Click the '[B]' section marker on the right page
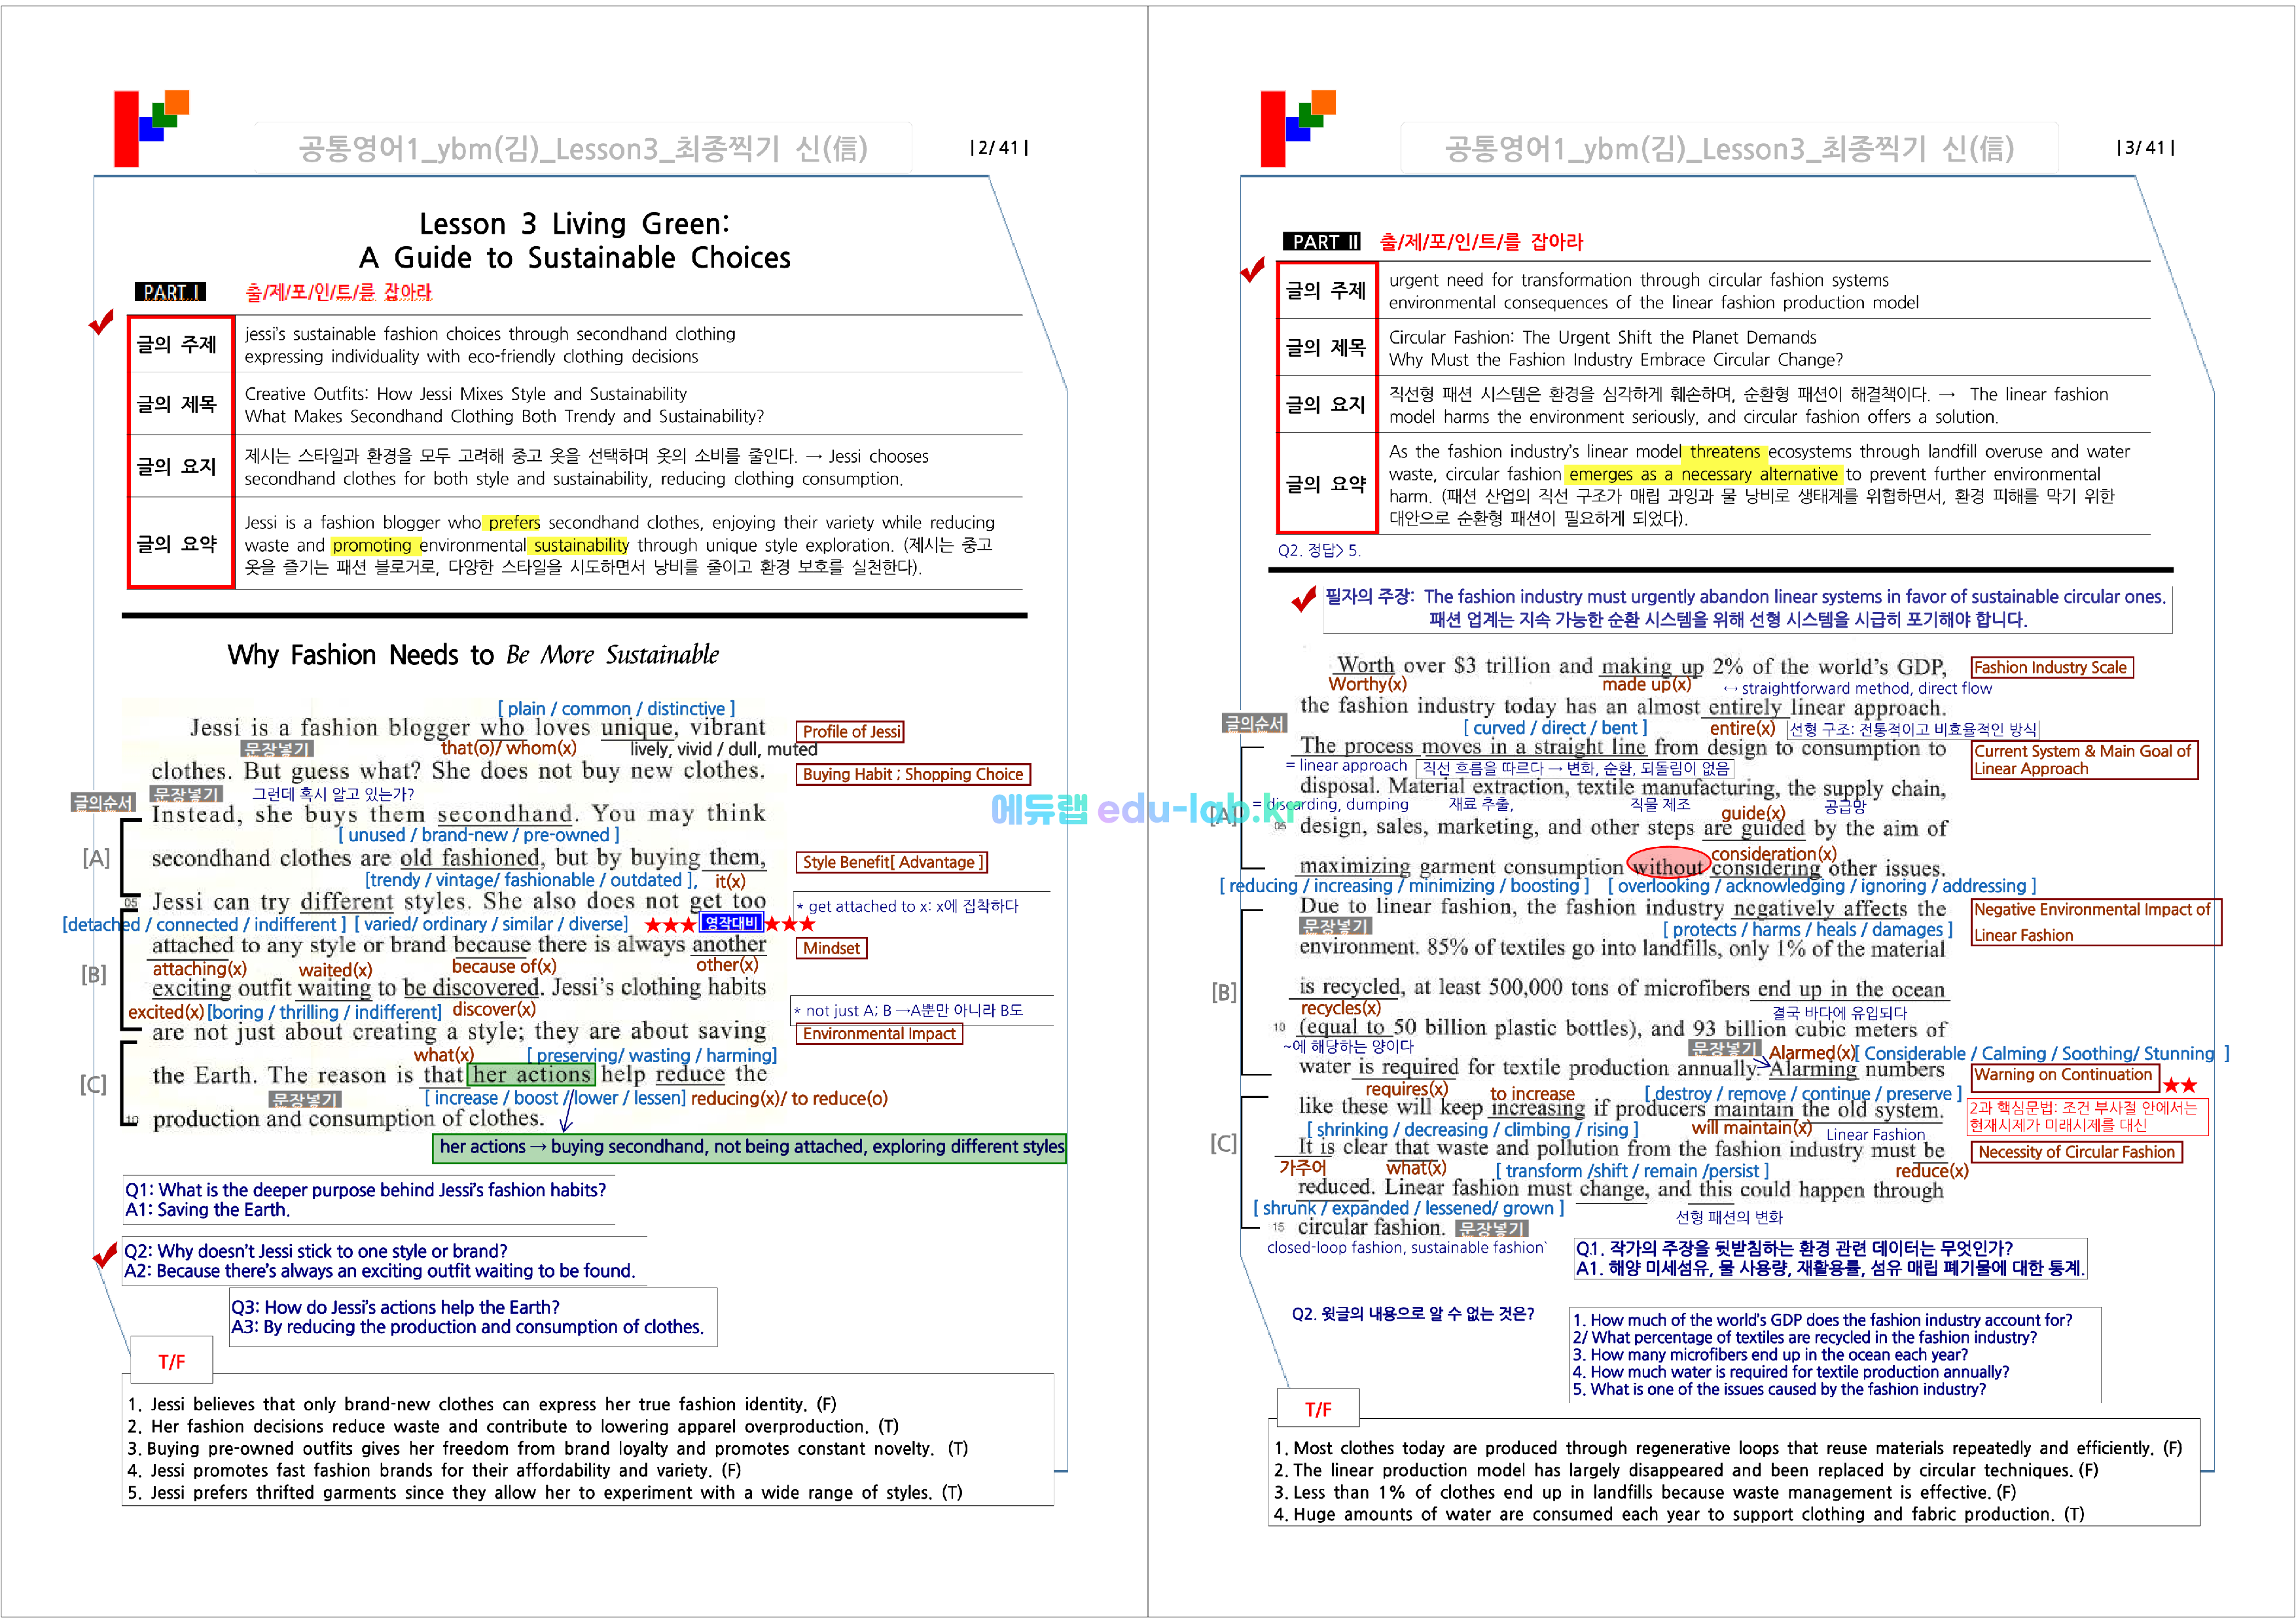Image resolution: width=2296 pixels, height=1623 pixels. (x=1224, y=993)
